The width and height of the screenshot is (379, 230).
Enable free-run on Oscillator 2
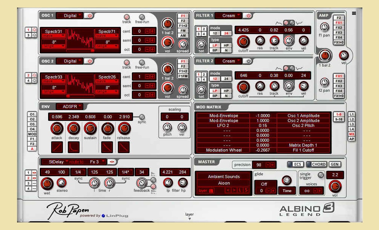142,62
